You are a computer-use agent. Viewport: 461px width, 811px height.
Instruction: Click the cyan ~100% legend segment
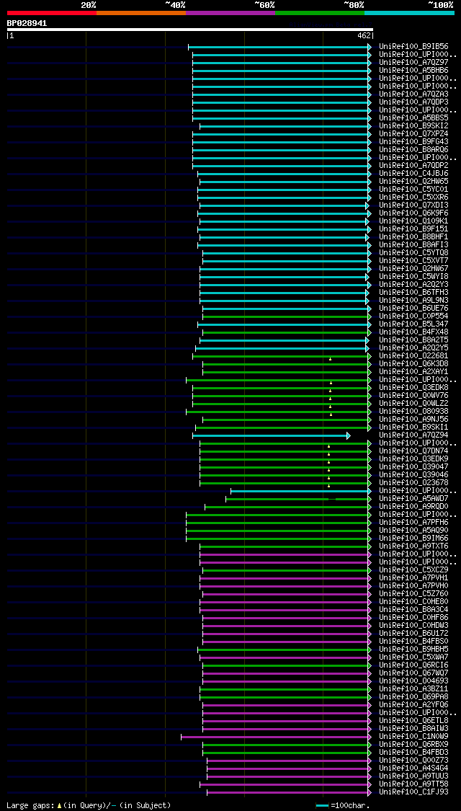tap(409, 12)
